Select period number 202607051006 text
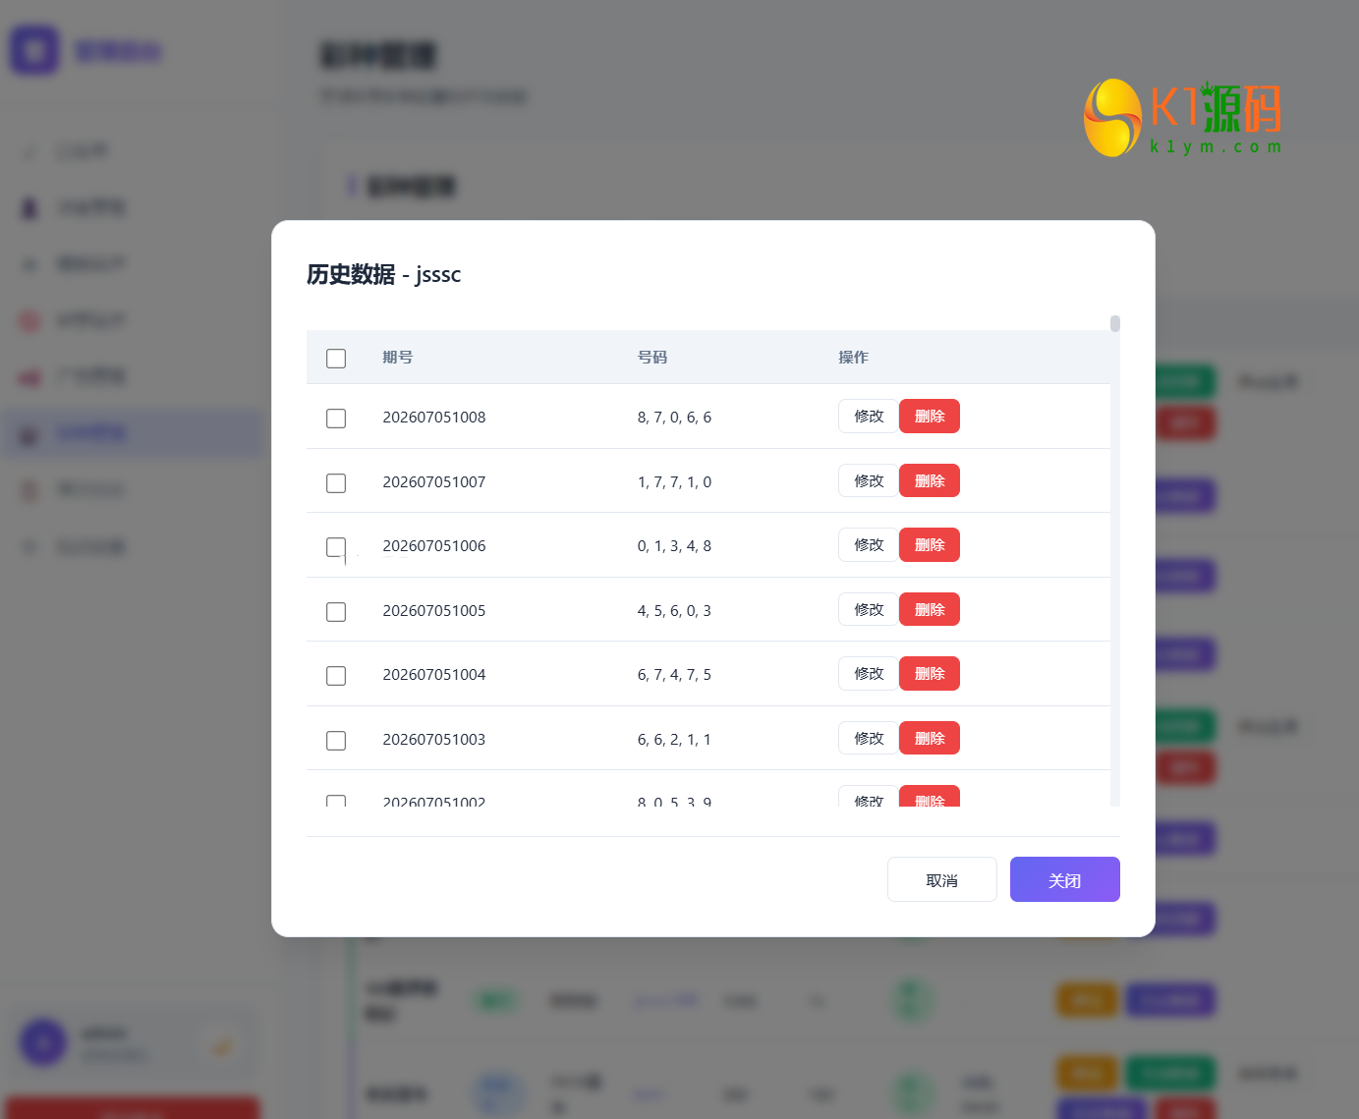This screenshot has height=1119, width=1359. click(434, 546)
